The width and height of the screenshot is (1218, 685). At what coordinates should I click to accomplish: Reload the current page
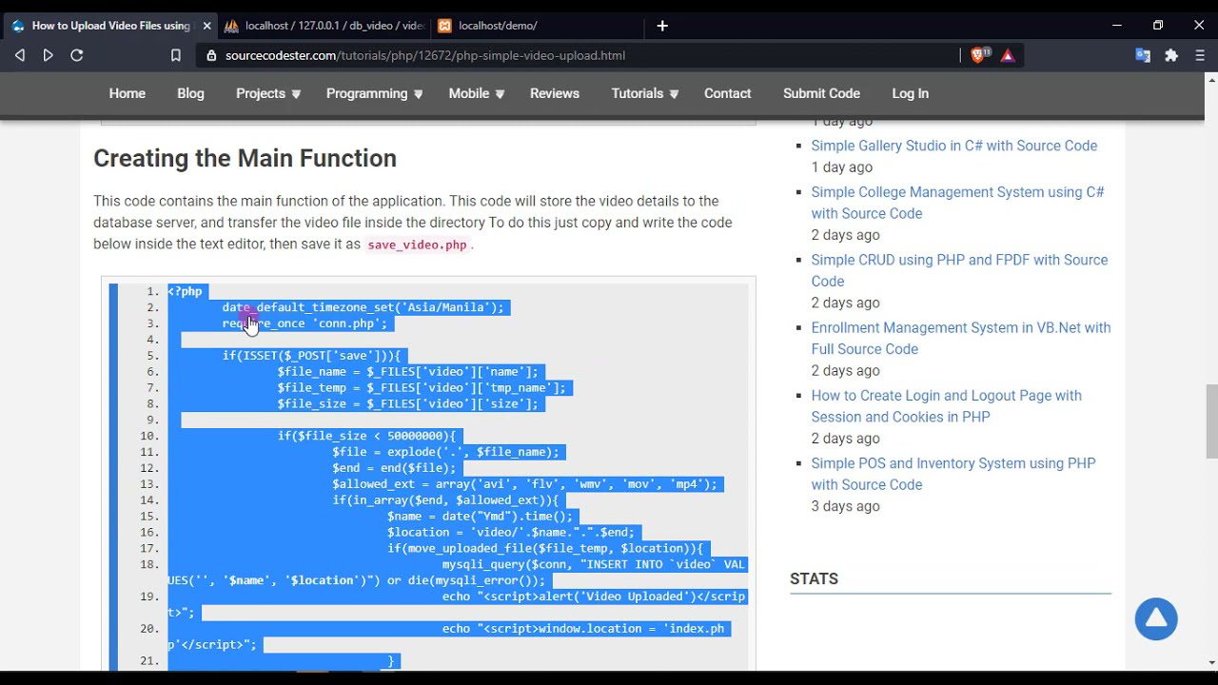pyautogui.click(x=77, y=55)
